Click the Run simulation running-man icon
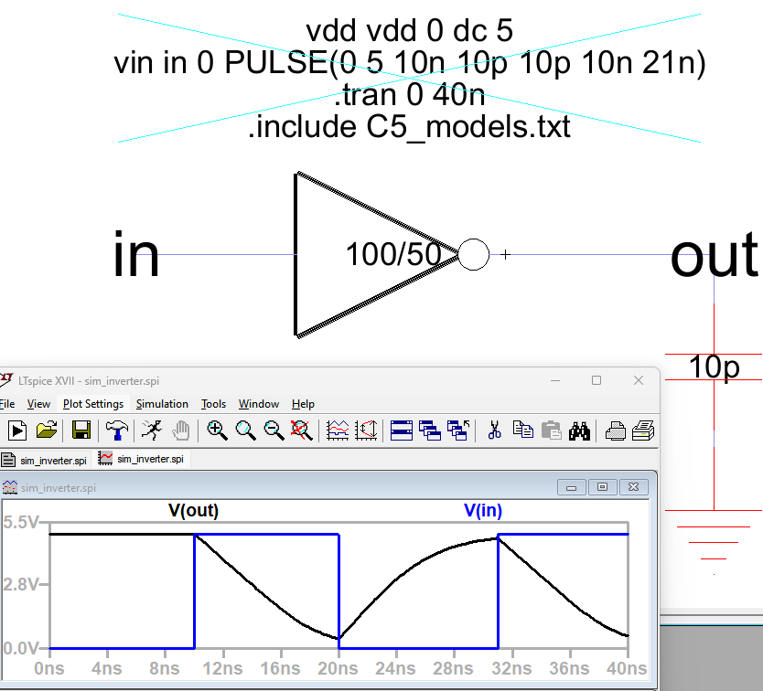The height and width of the screenshot is (691, 763). pos(152,430)
